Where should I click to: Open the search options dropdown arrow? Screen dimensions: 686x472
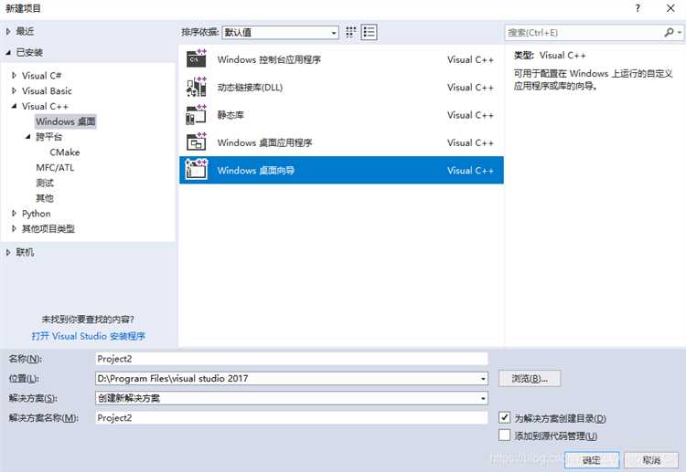(x=679, y=32)
